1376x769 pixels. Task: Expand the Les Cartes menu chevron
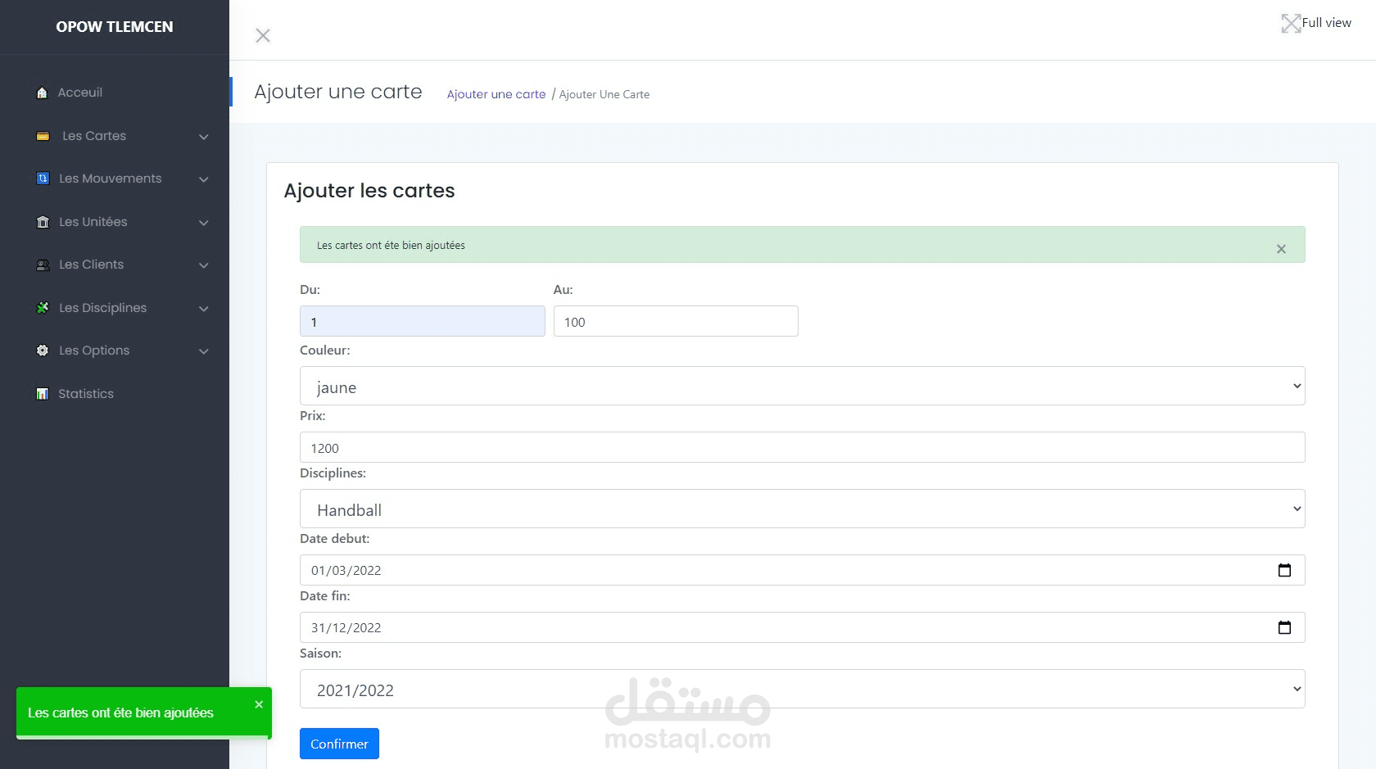click(203, 137)
